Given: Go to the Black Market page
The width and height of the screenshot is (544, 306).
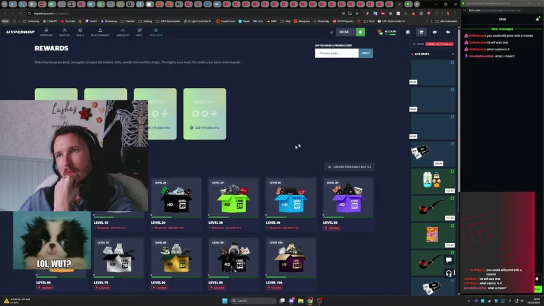Looking at the screenshot, I should (x=100, y=33).
